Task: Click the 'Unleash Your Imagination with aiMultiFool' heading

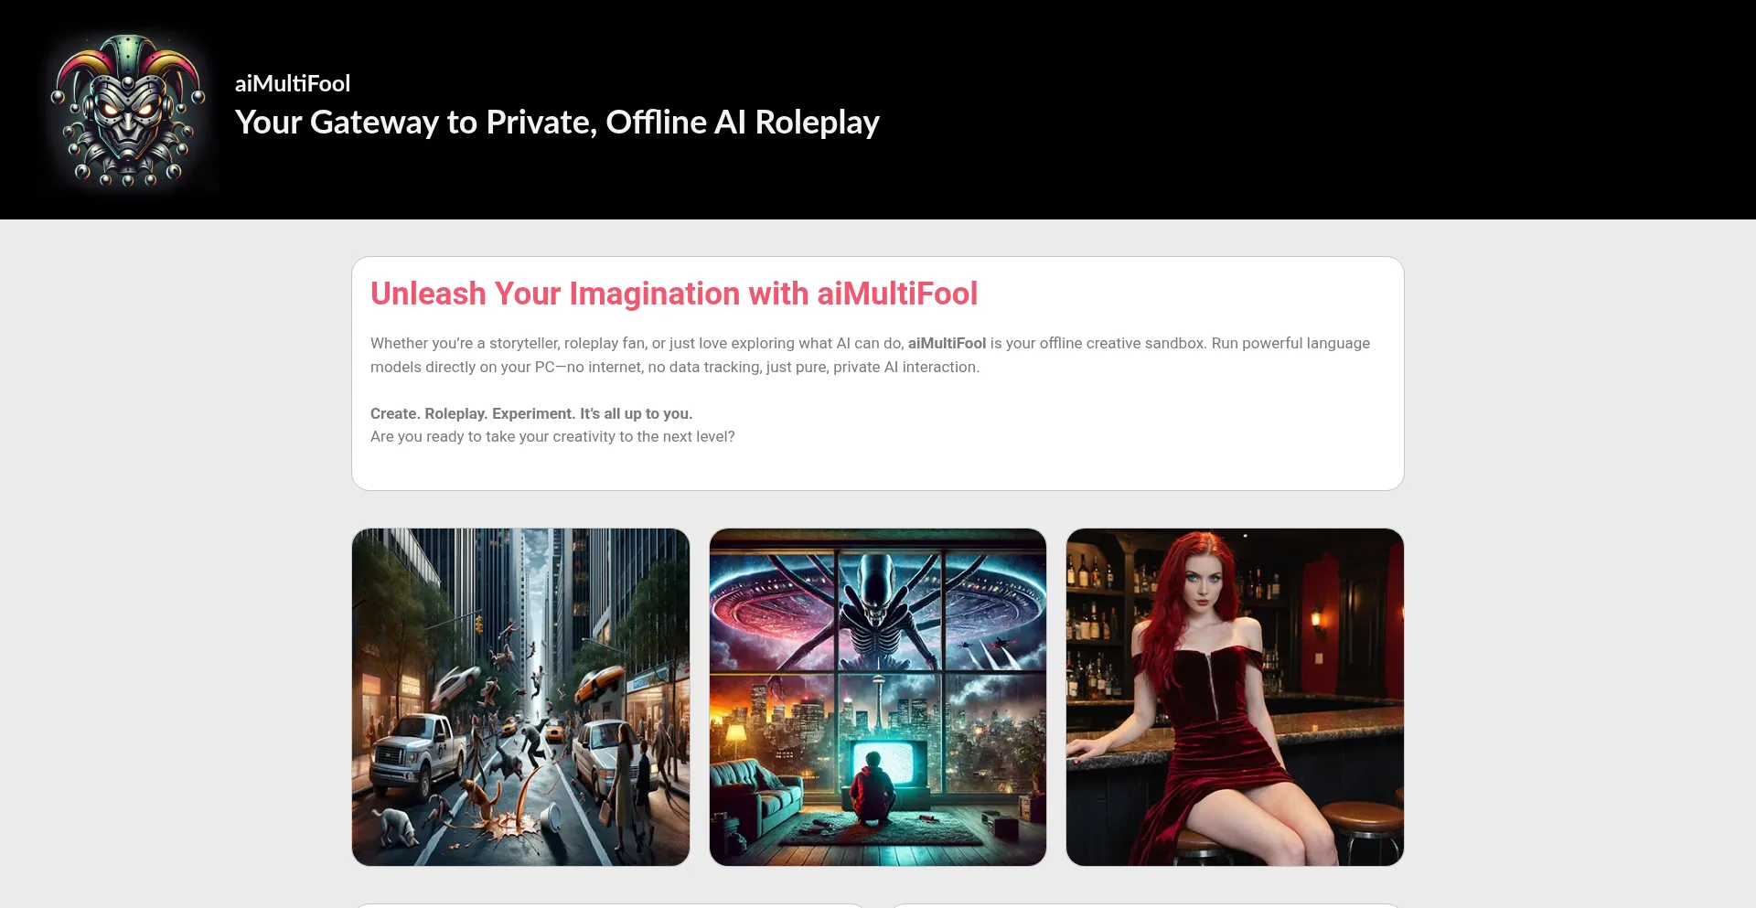Action: 674,294
